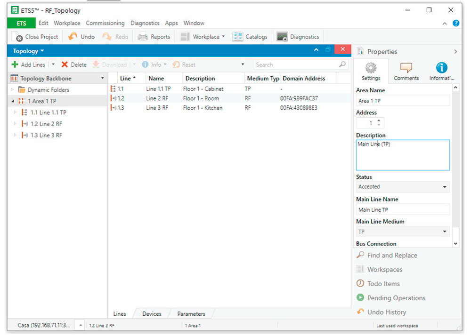471x336 pixels.
Task: Click Find and Replace magnifier icon
Action: tap(360, 255)
